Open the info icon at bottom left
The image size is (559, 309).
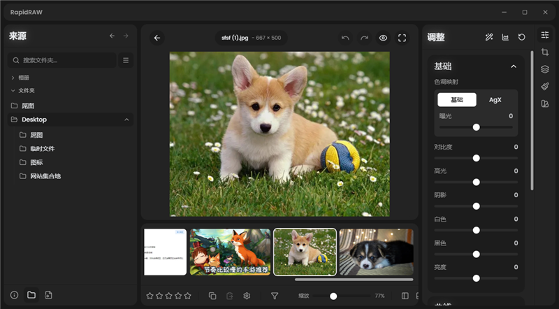coord(14,295)
